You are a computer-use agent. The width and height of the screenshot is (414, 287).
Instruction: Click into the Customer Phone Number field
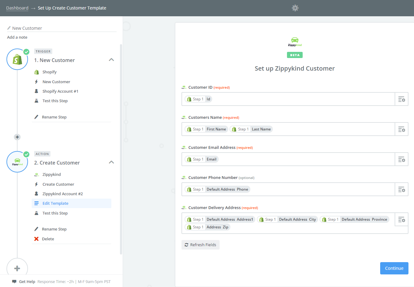288,189
